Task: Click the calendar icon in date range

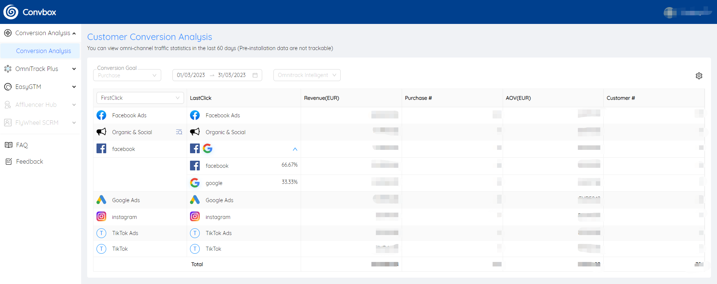Action: tap(255, 75)
